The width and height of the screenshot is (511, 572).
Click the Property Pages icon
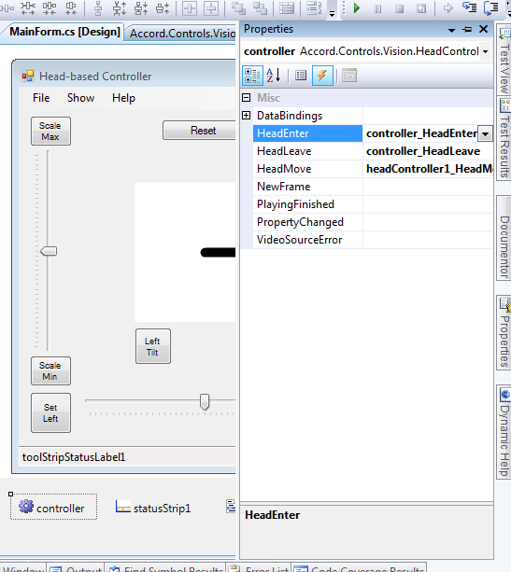coord(349,76)
